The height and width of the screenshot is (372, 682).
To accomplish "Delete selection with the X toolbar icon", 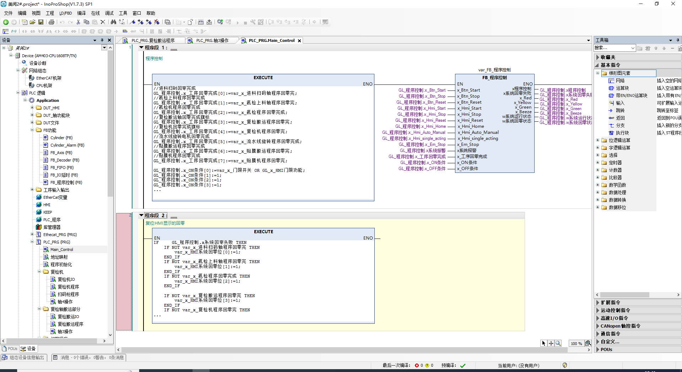I will 103,22.
